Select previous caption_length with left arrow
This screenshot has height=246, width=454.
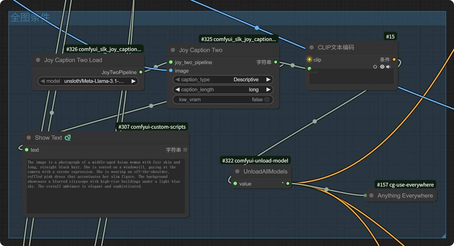(x=177, y=90)
